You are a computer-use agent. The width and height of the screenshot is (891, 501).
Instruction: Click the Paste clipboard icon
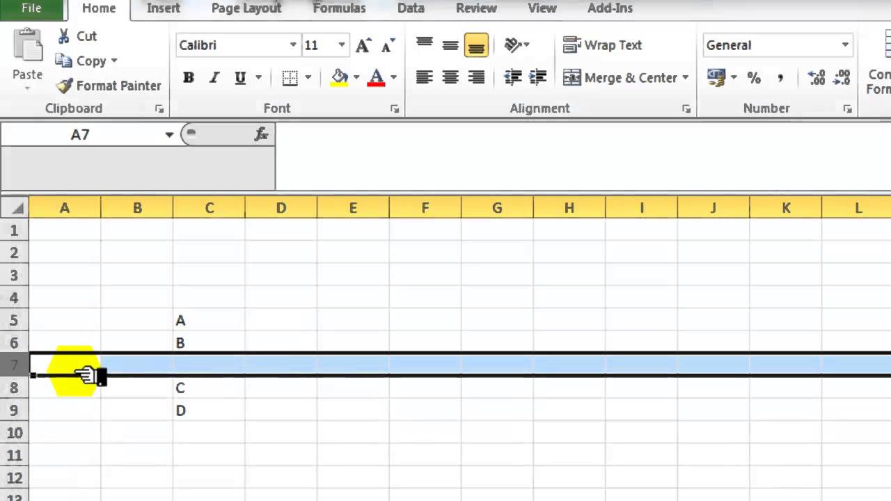28,46
